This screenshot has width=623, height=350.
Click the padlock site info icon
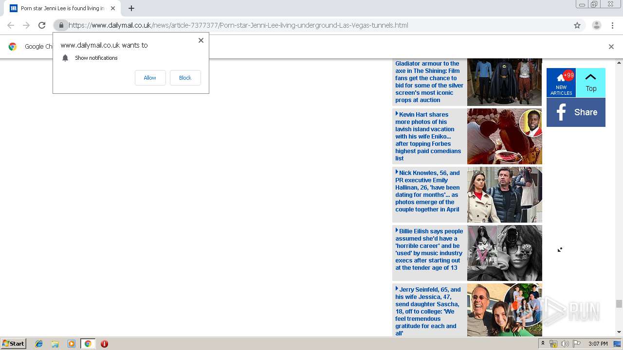[x=61, y=25]
